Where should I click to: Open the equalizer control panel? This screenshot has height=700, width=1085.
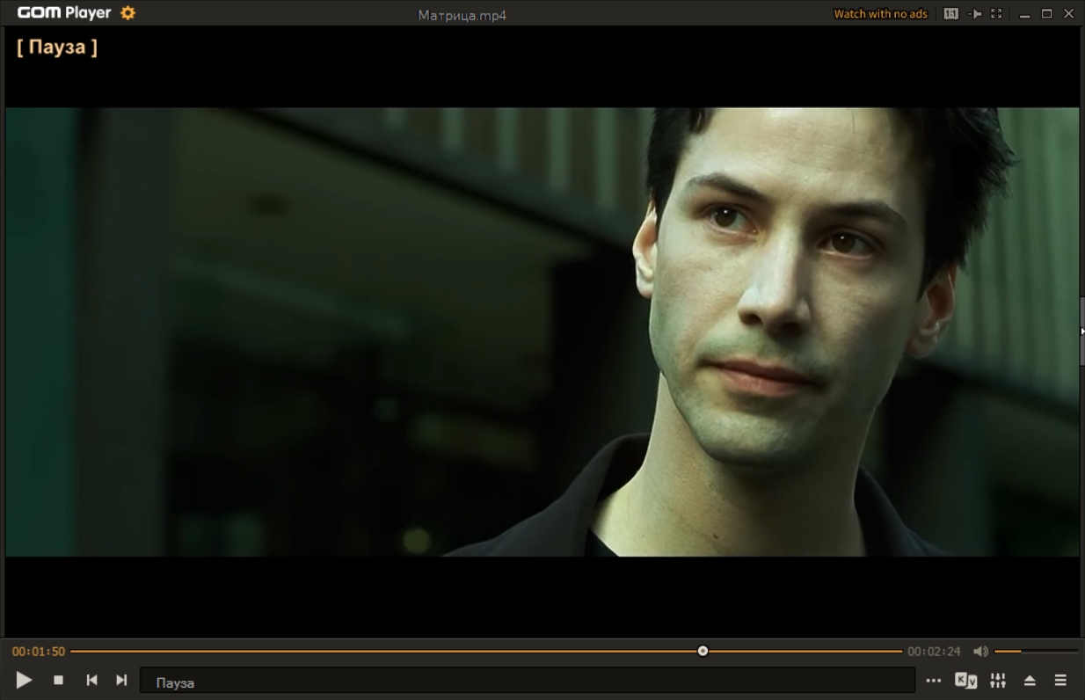(998, 680)
